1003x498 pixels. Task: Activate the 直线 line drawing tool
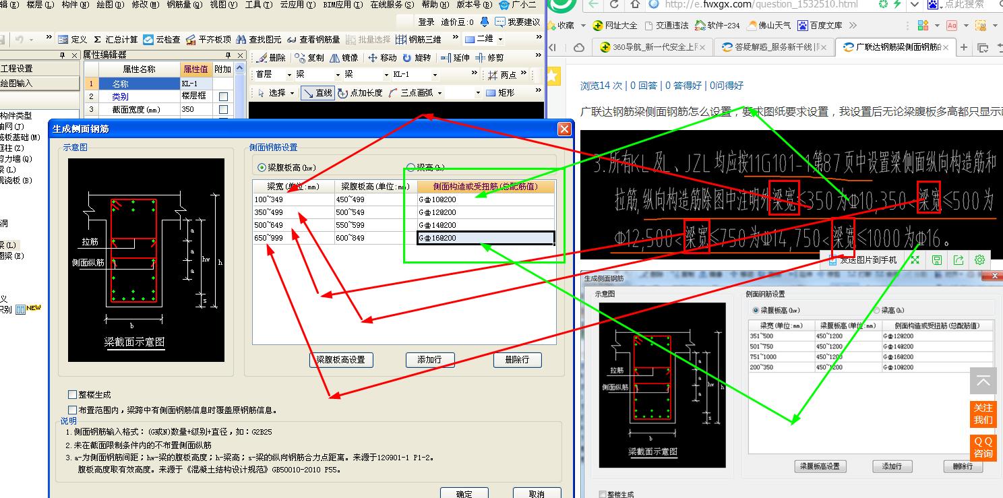[x=317, y=93]
